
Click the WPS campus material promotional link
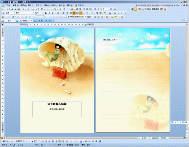[x=157, y=5]
